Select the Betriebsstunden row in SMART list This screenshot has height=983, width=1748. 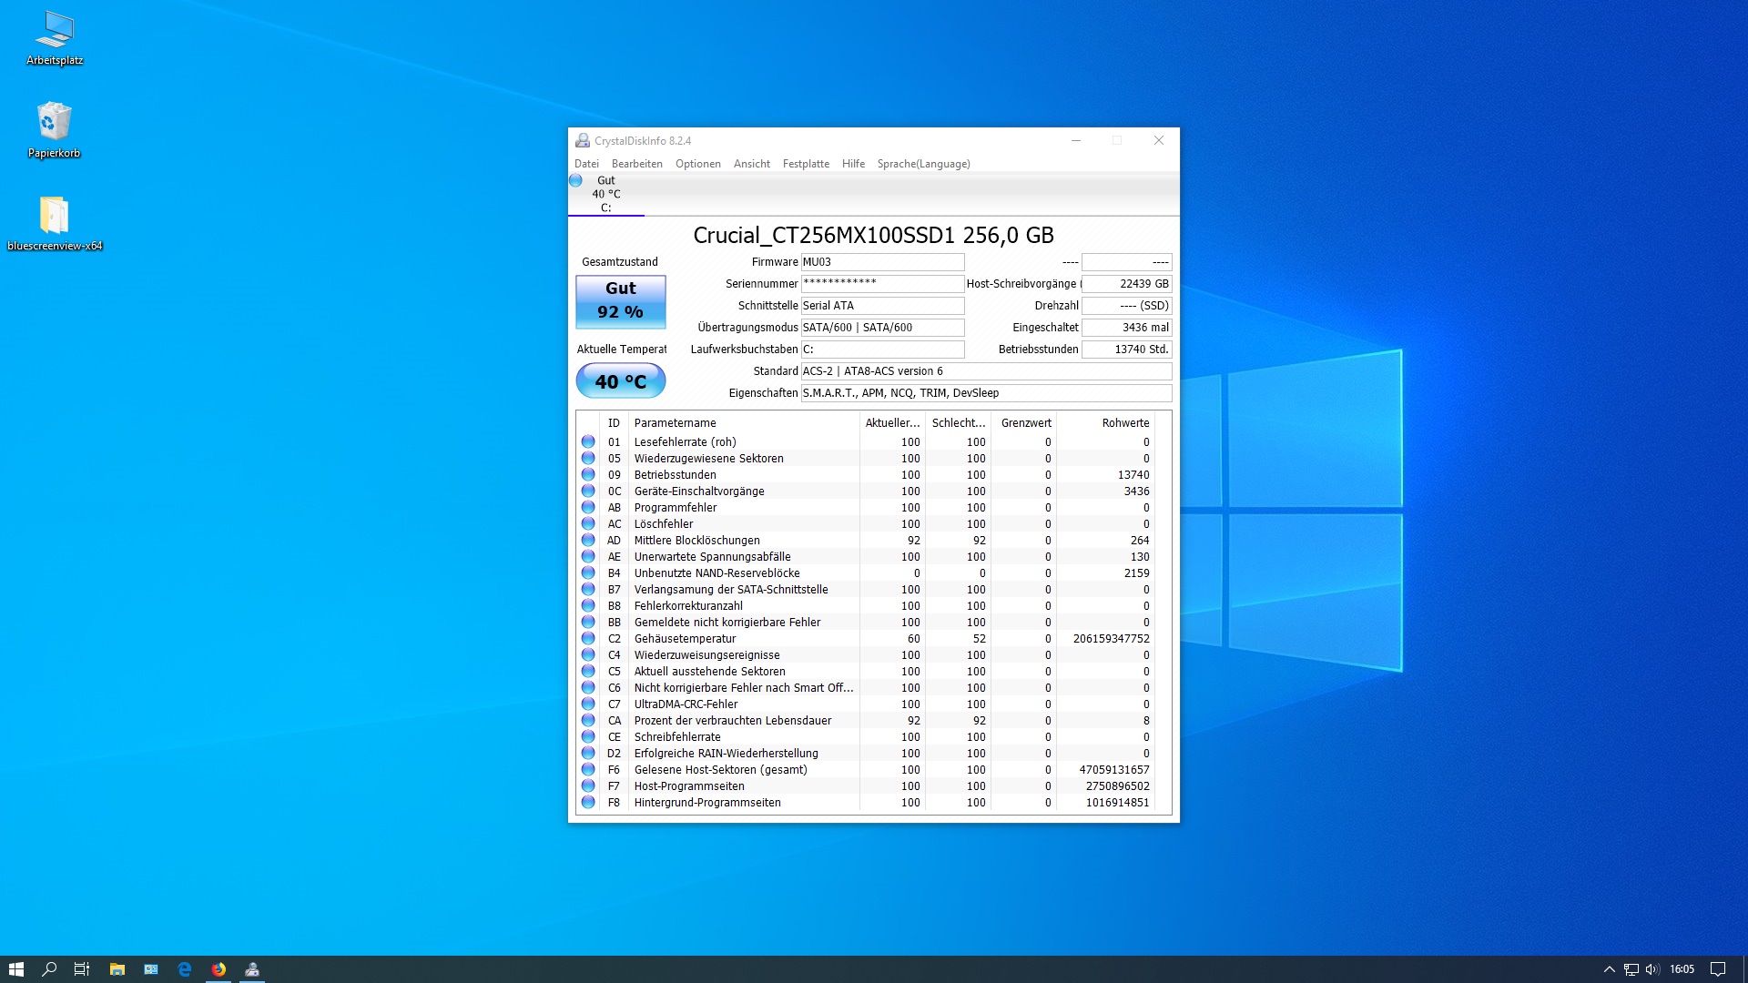pyautogui.click(x=675, y=475)
